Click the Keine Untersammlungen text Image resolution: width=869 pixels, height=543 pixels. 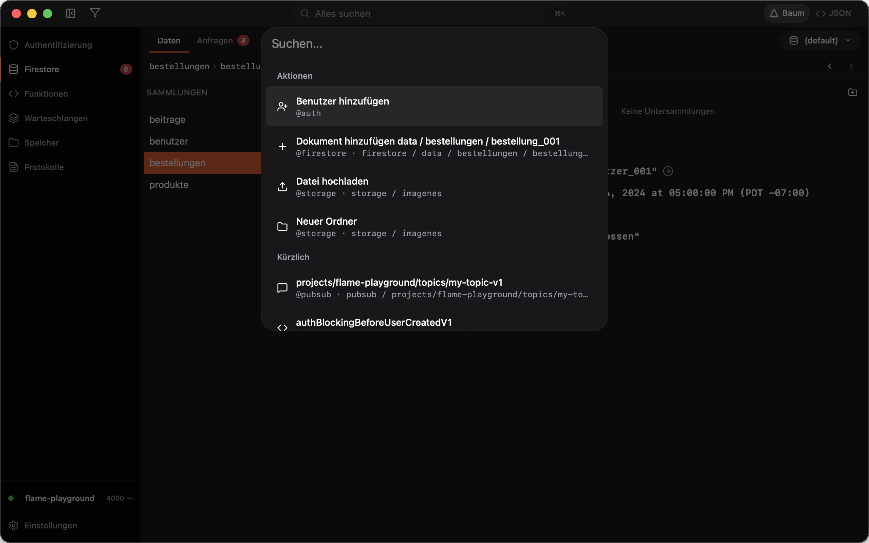coord(668,111)
